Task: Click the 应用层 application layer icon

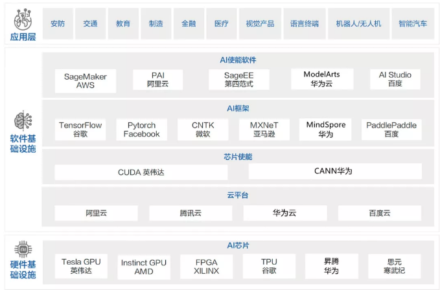Action: click(23, 19)
